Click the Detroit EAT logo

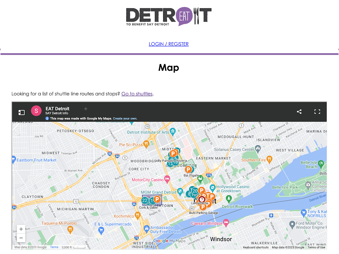[x=169, y=17]
